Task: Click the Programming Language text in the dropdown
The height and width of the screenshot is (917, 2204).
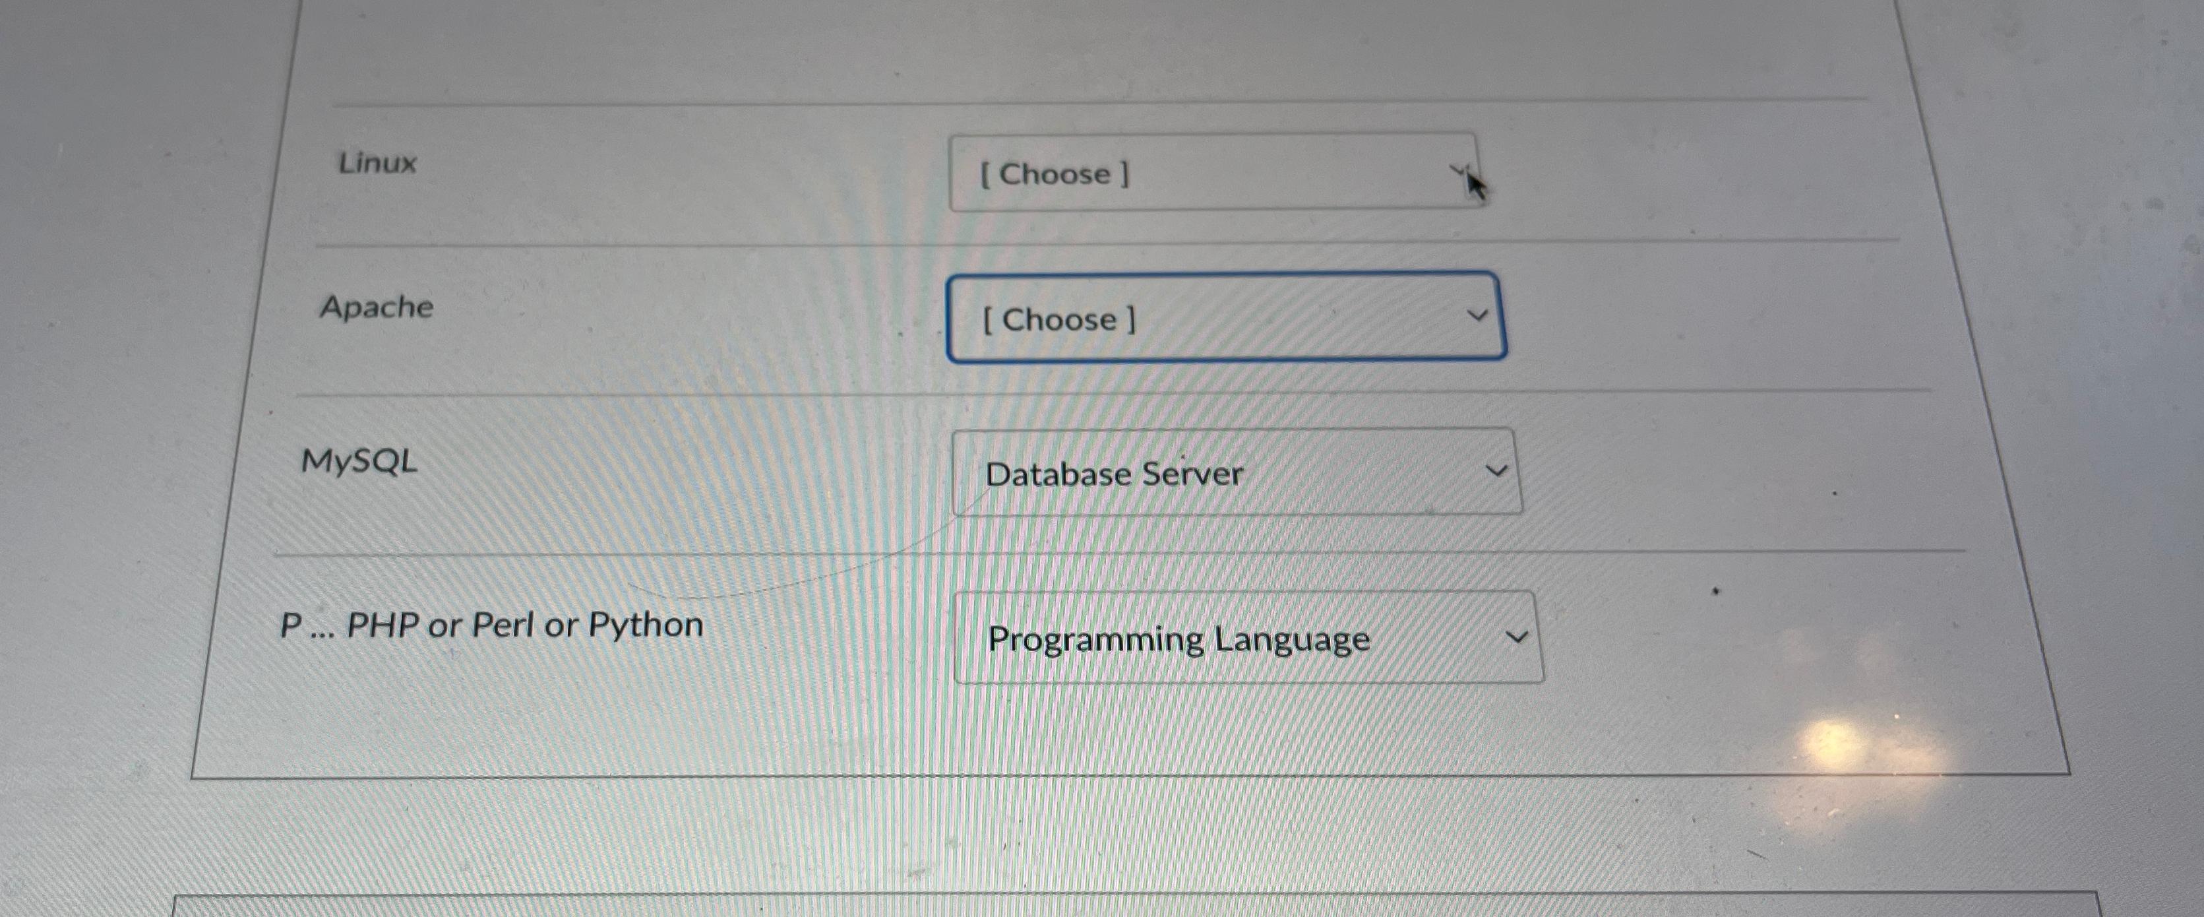Action: coord(1178,638)
